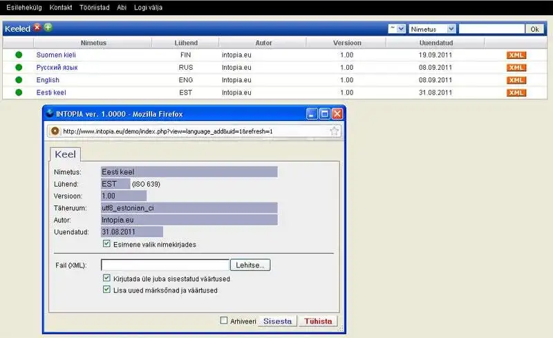Maximize the INTOPIA Firefox popup window
The image size is (553, 338).
[x=324, y=113]
